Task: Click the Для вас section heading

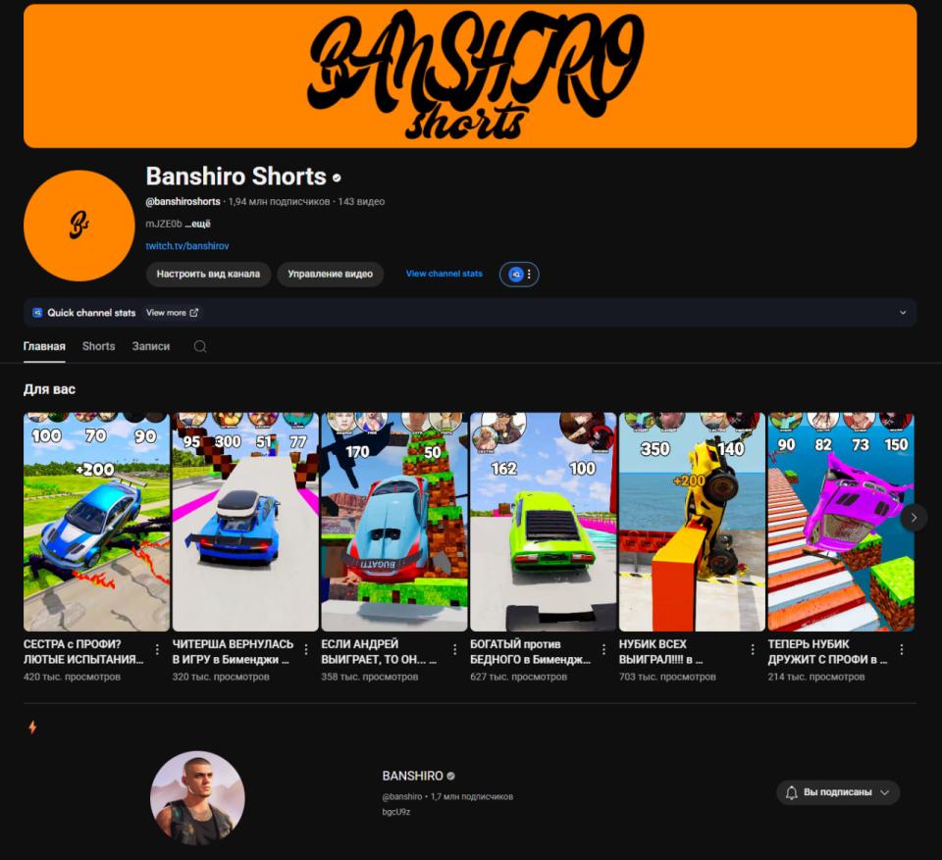Action: (49, 389)
